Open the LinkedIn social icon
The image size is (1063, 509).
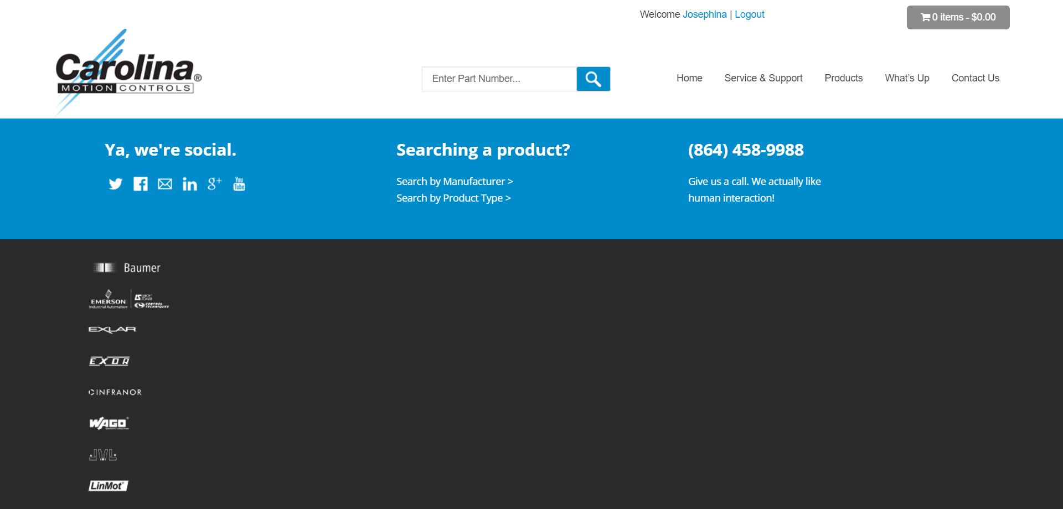tap(190, 184)
